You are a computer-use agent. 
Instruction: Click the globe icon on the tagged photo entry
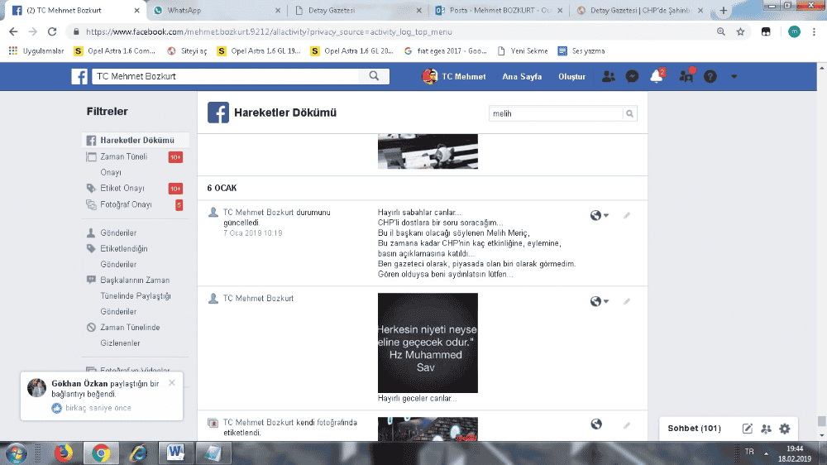(x=596, y=424)
